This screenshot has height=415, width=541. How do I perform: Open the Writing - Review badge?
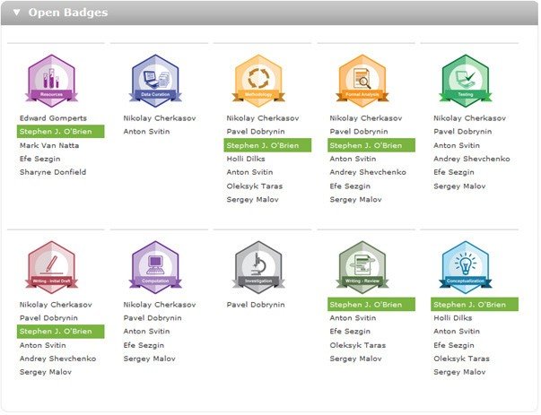[x=362, y=266]
